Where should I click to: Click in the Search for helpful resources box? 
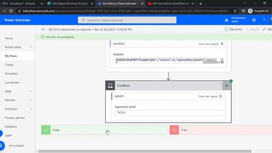[127, 20]
